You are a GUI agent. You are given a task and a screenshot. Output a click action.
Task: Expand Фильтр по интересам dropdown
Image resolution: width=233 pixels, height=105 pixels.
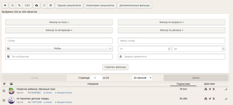coord(59,30)
